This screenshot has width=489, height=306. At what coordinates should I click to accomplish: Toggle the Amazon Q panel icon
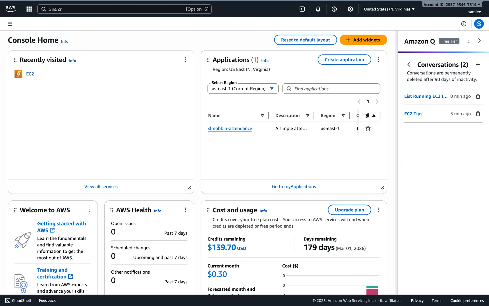pyautogui.click(x=479, y=24)
